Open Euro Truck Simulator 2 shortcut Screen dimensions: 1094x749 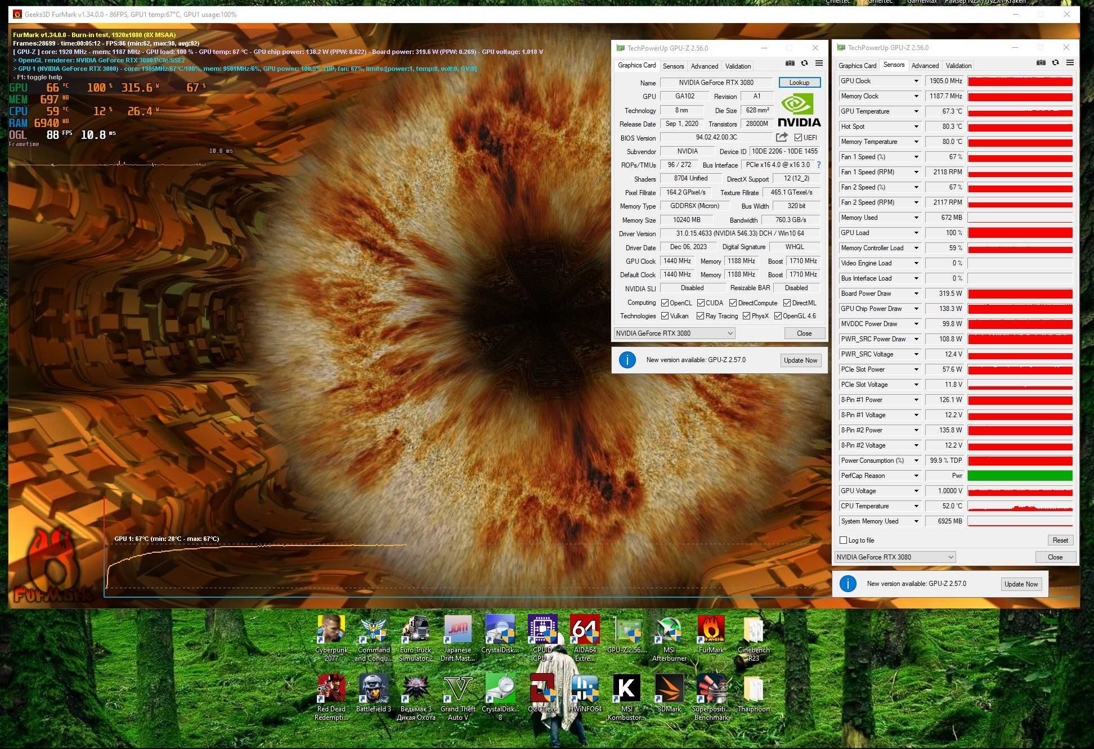(415, 638)
